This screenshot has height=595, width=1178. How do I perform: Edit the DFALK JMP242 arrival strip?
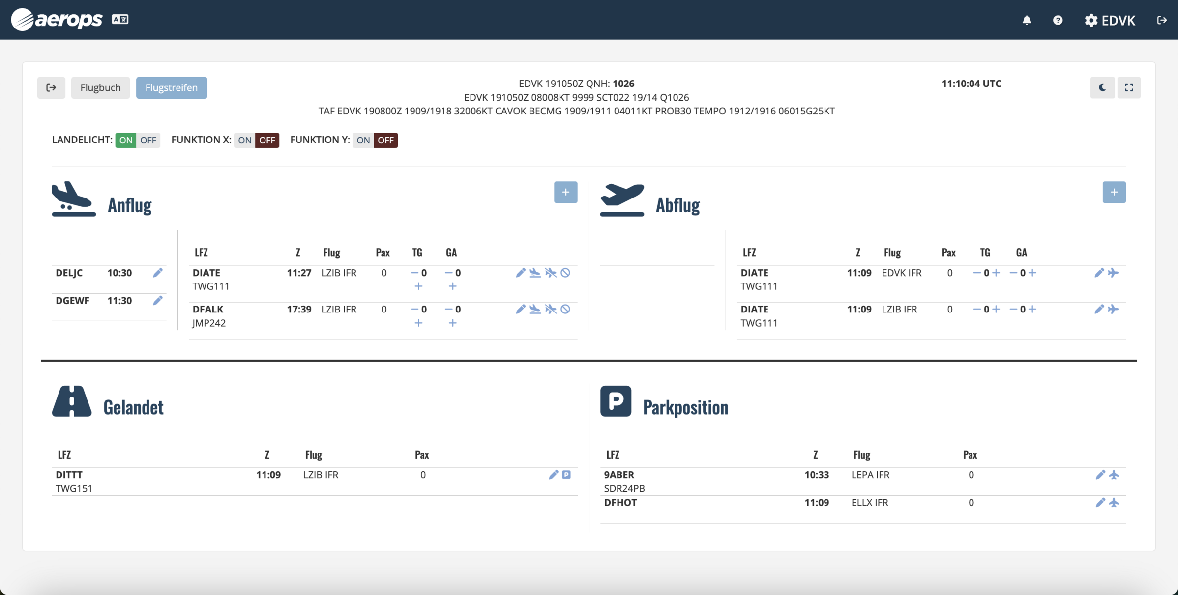click(521, 309)
